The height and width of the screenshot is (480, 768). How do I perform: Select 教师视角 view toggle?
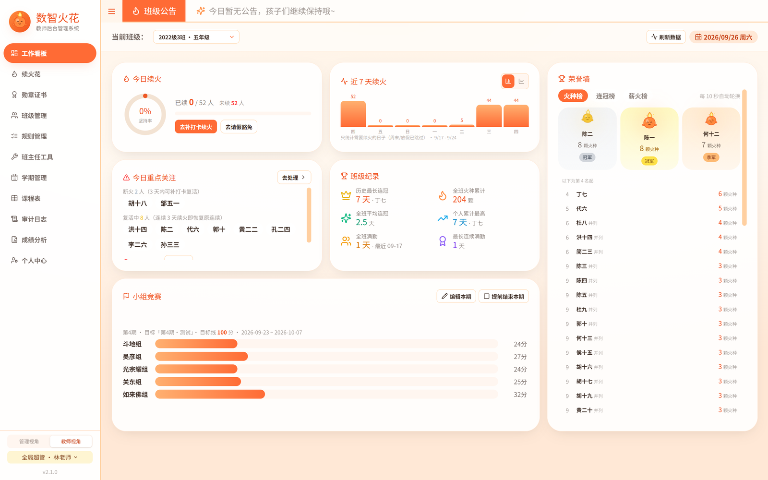(71, 442)
